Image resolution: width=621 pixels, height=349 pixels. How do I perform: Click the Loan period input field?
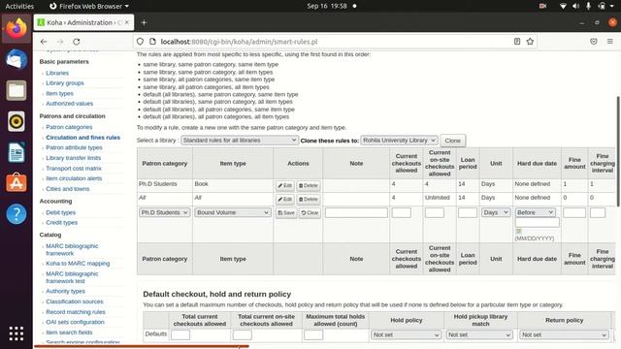tap(468, 213)
